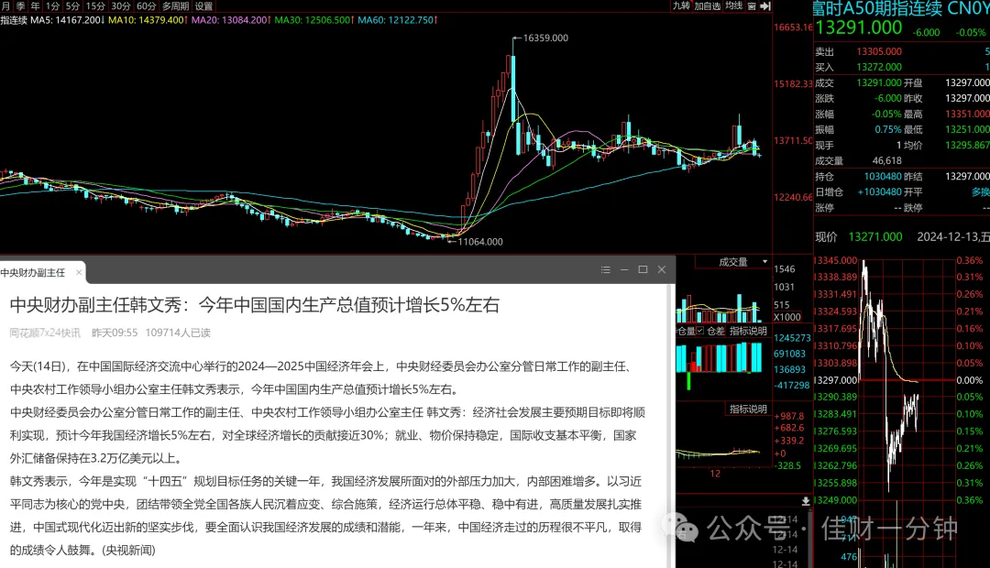The width and height of the screenshot is (990, 568).
Task: Click the 11064.000 low price label
Action: point(479,242)
